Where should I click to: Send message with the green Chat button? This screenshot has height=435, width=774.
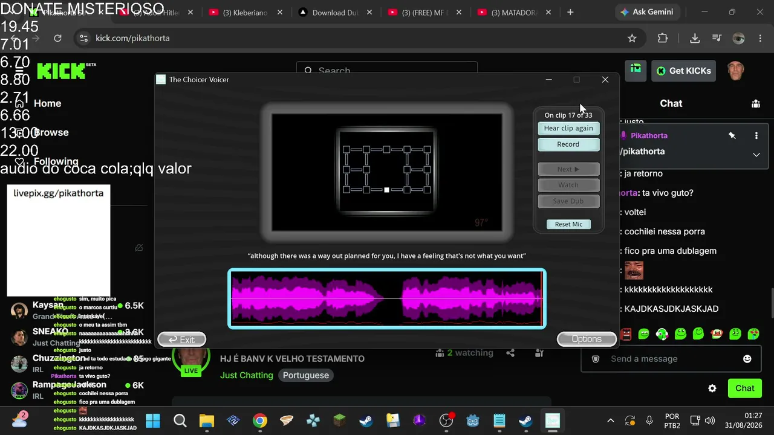pos(744,388)
